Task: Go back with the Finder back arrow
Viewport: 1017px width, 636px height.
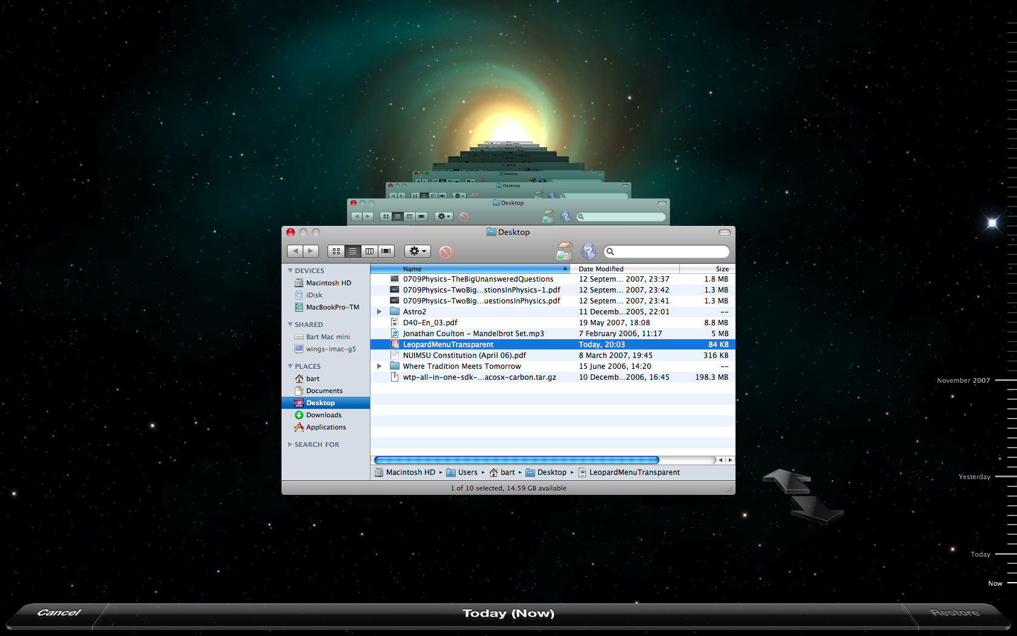Action: coord(295,251)
